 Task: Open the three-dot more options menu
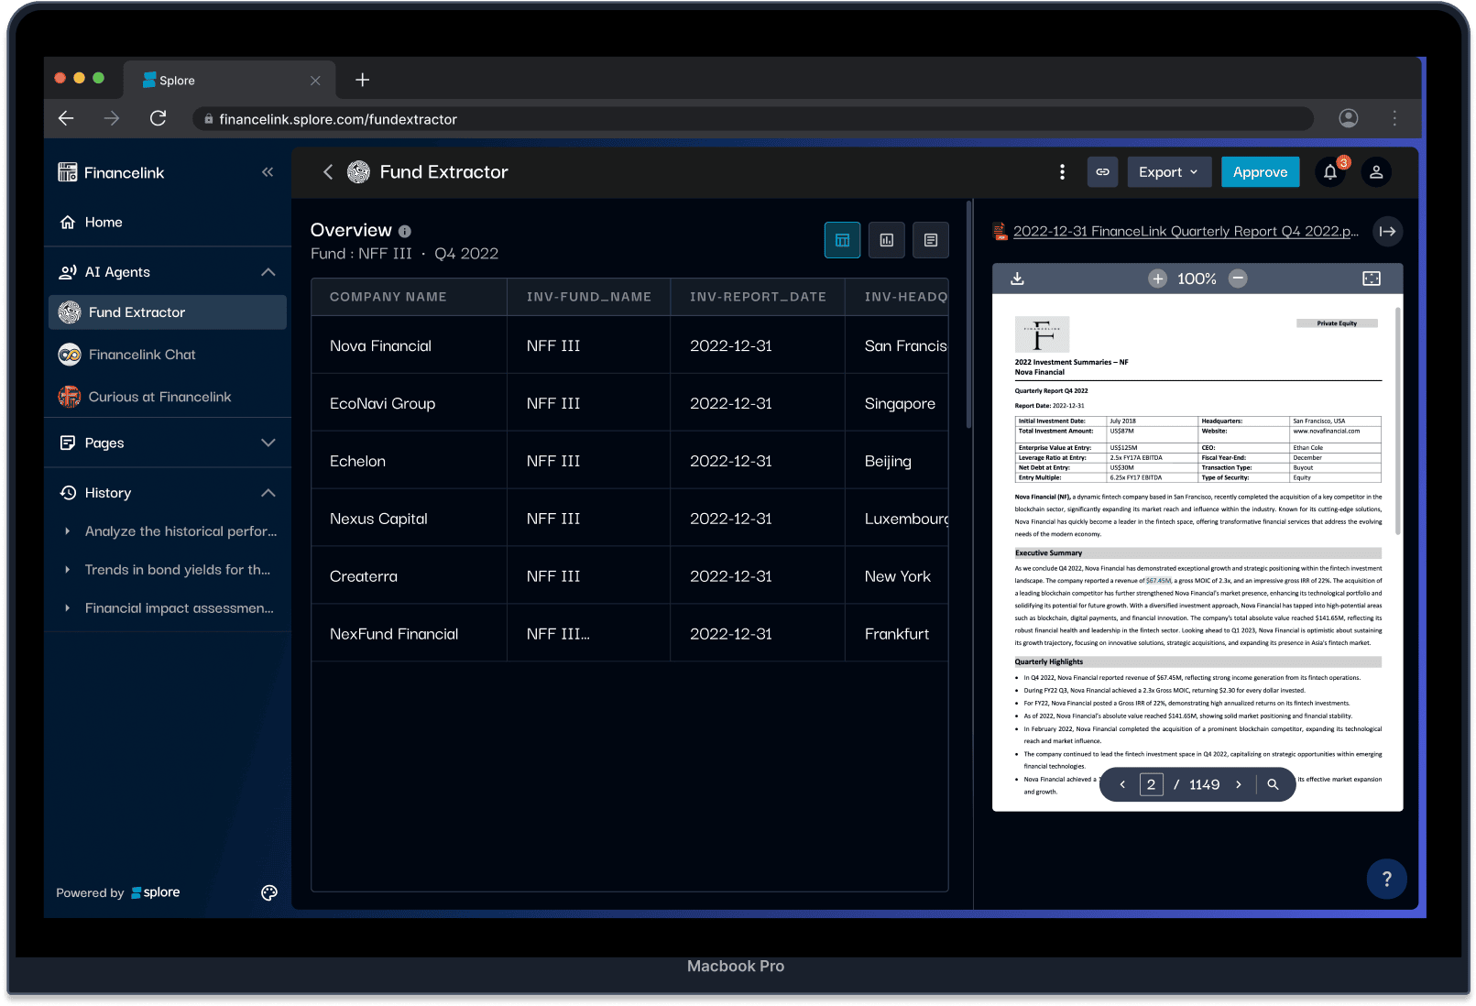coord(1062,172)
